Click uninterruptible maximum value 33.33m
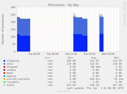The height and width of the screenshot is (94, 127). click(119, 79)
